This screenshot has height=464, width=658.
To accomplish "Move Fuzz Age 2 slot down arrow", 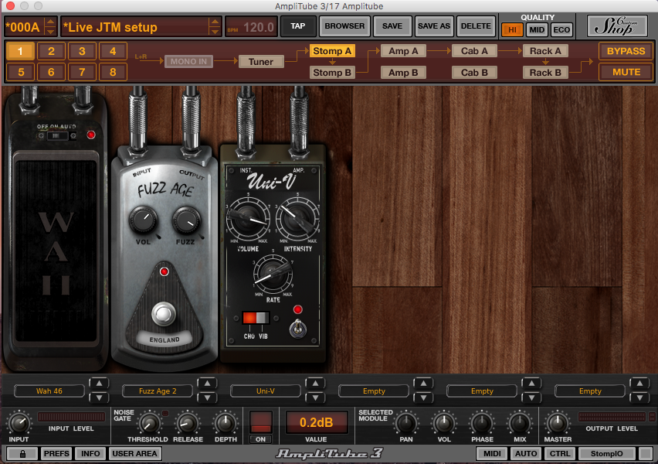I will pos(207,397).
